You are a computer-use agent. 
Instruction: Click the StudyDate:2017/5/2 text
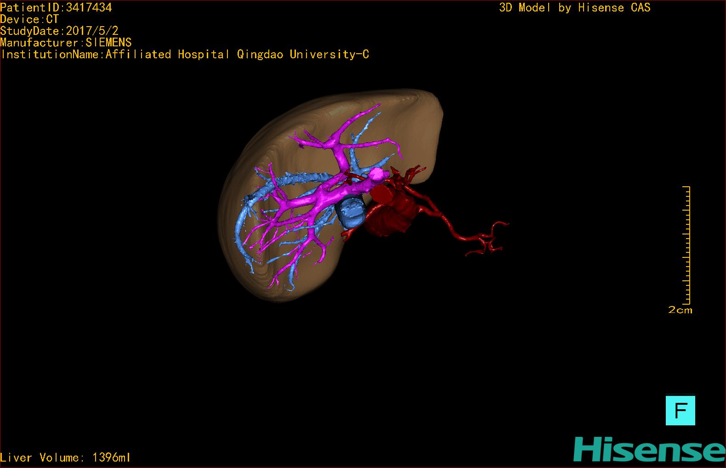pos(59,31)
